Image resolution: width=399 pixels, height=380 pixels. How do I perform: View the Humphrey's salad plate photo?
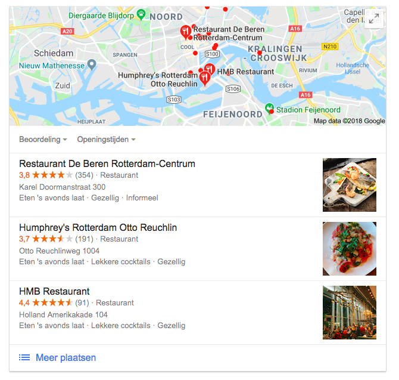point(350,249)
